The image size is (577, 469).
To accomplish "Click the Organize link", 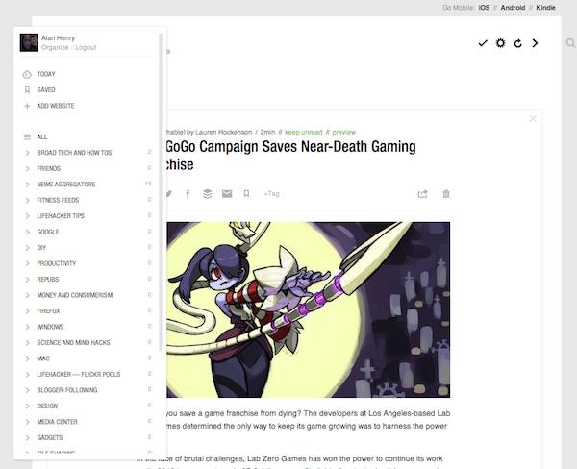I will pos(55,47).
